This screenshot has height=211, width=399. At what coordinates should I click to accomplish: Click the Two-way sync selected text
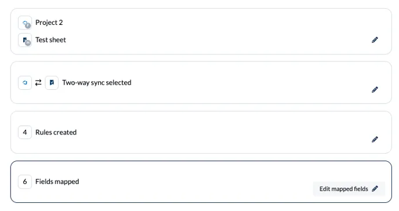tap(97, 83)
